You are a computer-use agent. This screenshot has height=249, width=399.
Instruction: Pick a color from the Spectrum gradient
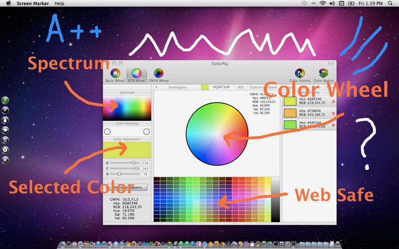pyautogui.click(x=127, y=108)
